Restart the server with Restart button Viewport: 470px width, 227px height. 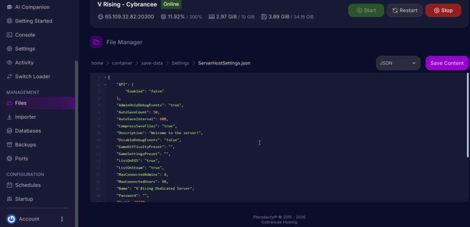tap(405, 11)
